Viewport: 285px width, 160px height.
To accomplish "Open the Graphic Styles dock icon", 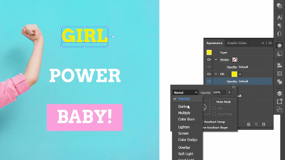I will [279, 54].
